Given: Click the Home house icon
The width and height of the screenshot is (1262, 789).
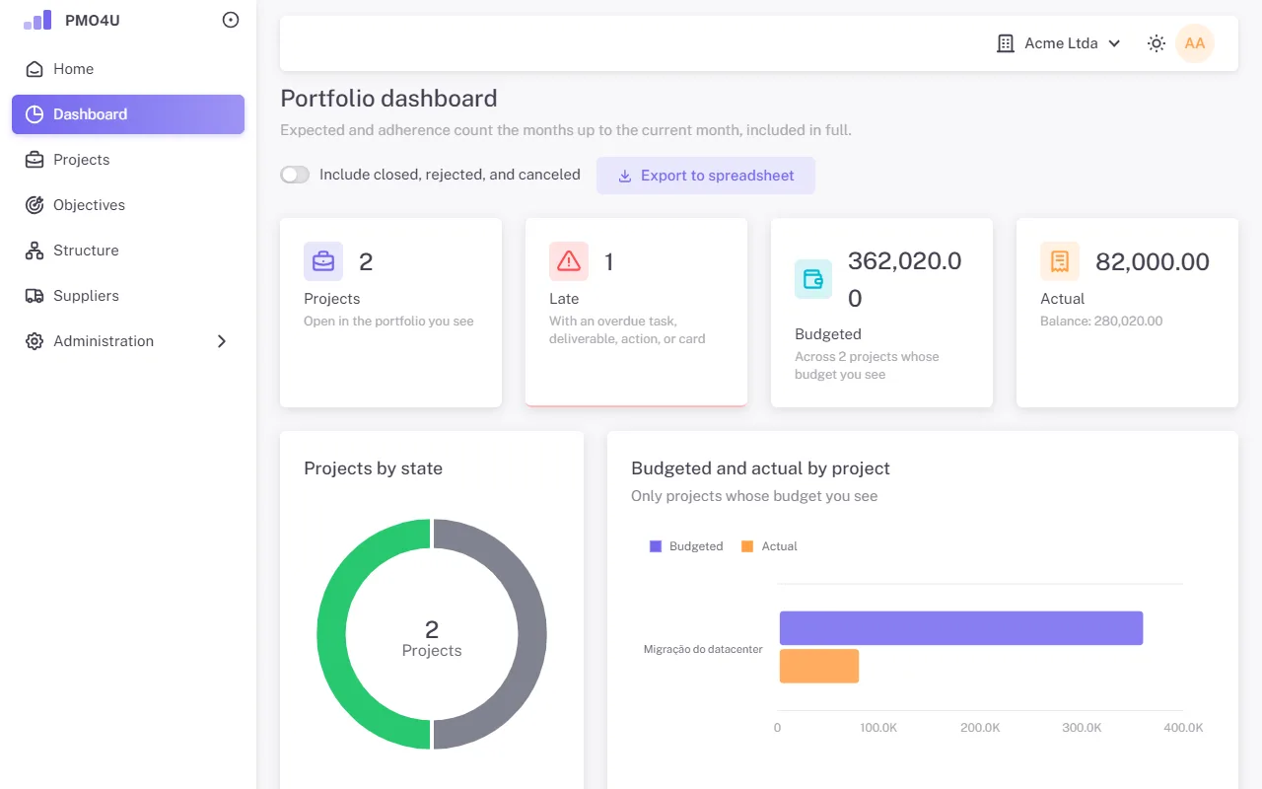Looking at the screenshot, I should tap(35, 69).
